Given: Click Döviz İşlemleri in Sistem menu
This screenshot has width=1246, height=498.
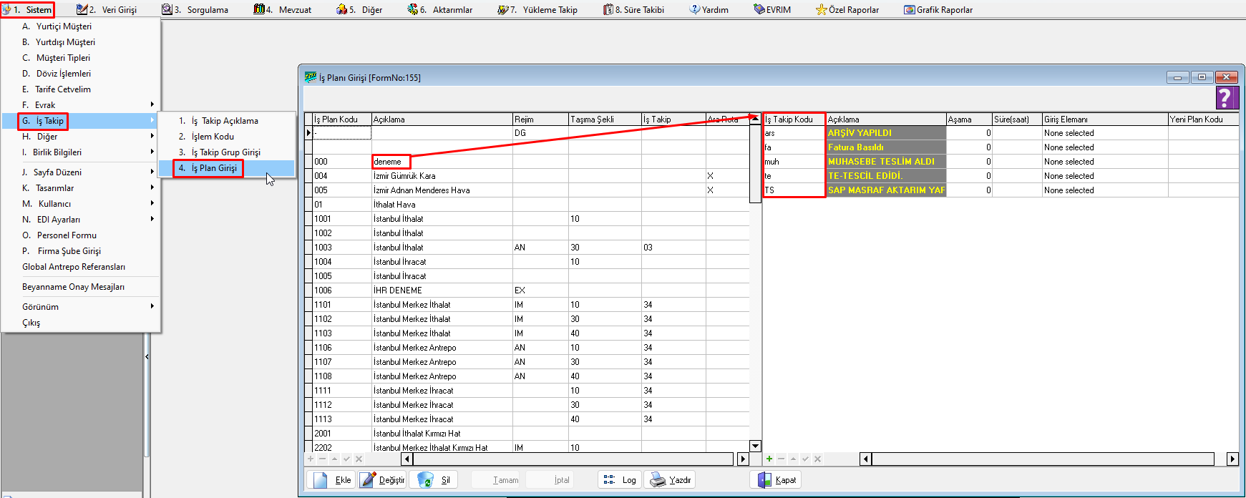Looking at the screenshot, I should tap(63, 74).
